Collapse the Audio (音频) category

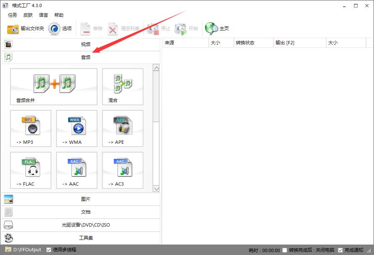pyautogui.click(x=81, y=57)
